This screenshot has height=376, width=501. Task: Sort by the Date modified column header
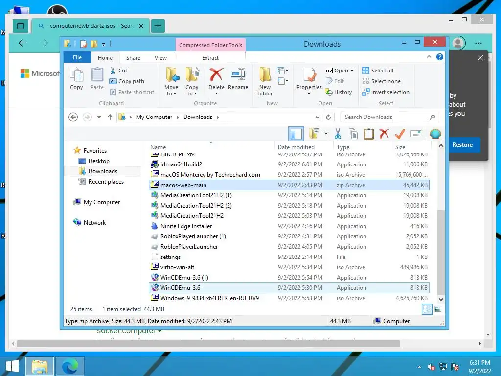coord(296,147)
